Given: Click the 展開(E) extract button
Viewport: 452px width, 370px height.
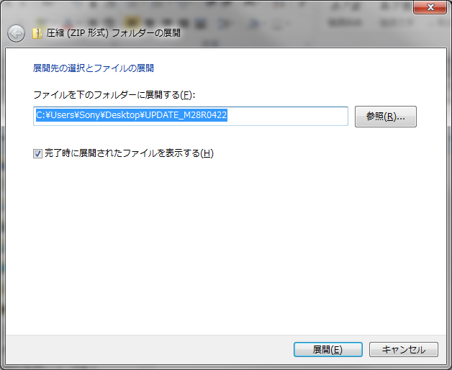Looking at the screenshot, I should coord(326,349).
